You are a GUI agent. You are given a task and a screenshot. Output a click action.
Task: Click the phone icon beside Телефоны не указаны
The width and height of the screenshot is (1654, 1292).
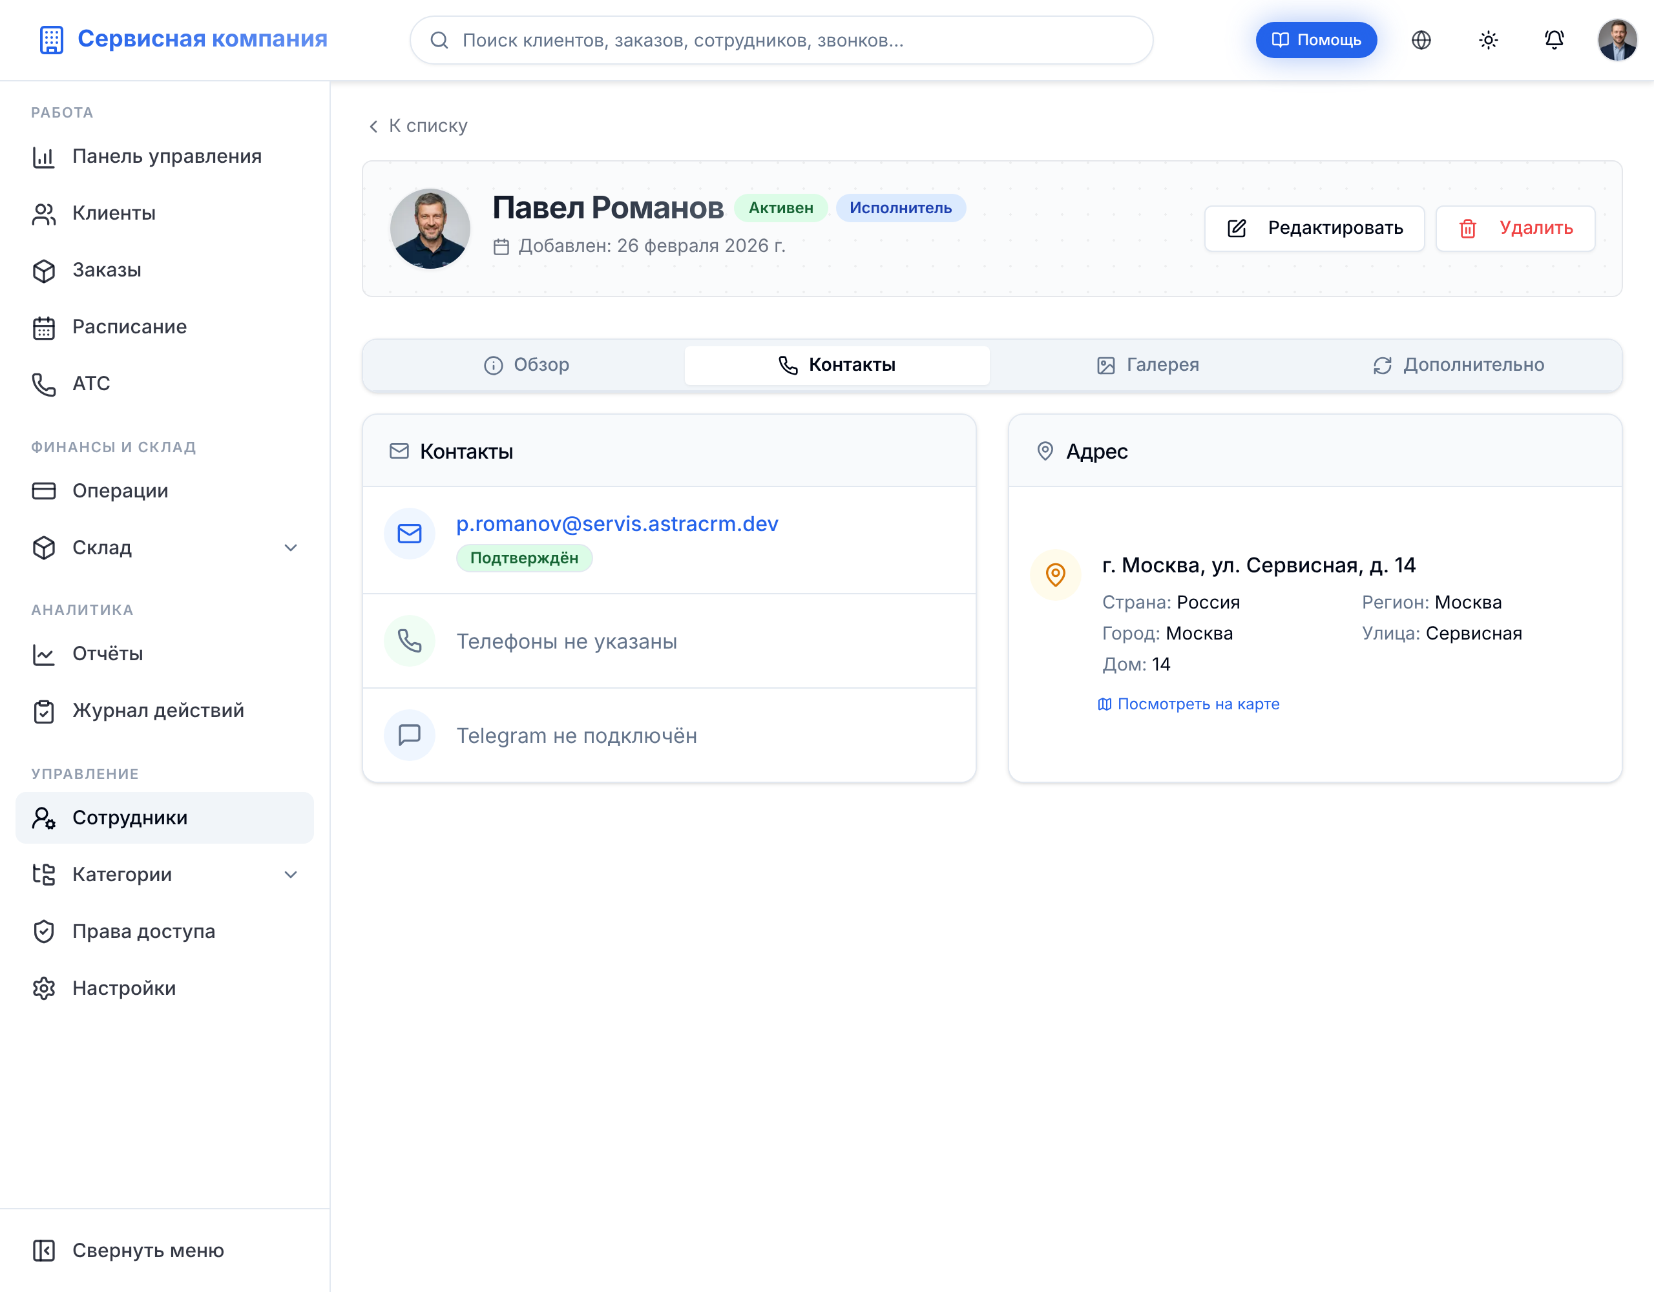point(409,641)
